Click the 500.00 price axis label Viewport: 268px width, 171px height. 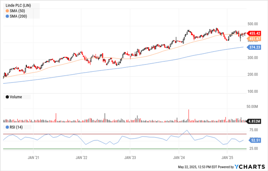click(253, 24)
